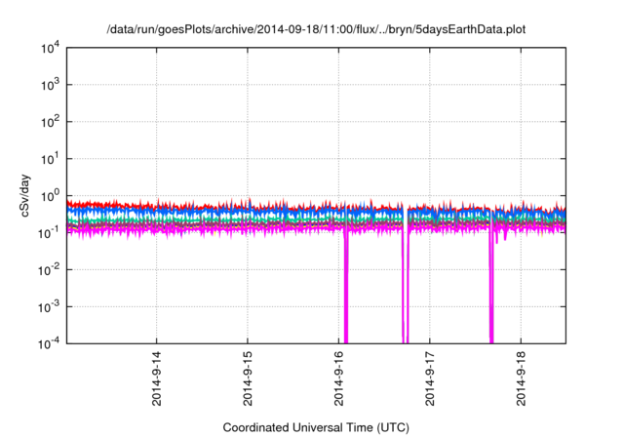Click the magenta data dropout before 2014-9-18
This screenshot has width=624, height=437.
point(491,287)
